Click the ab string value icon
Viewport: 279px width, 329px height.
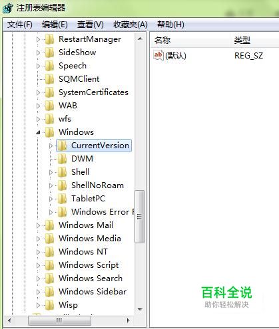[x=158, y=55]
